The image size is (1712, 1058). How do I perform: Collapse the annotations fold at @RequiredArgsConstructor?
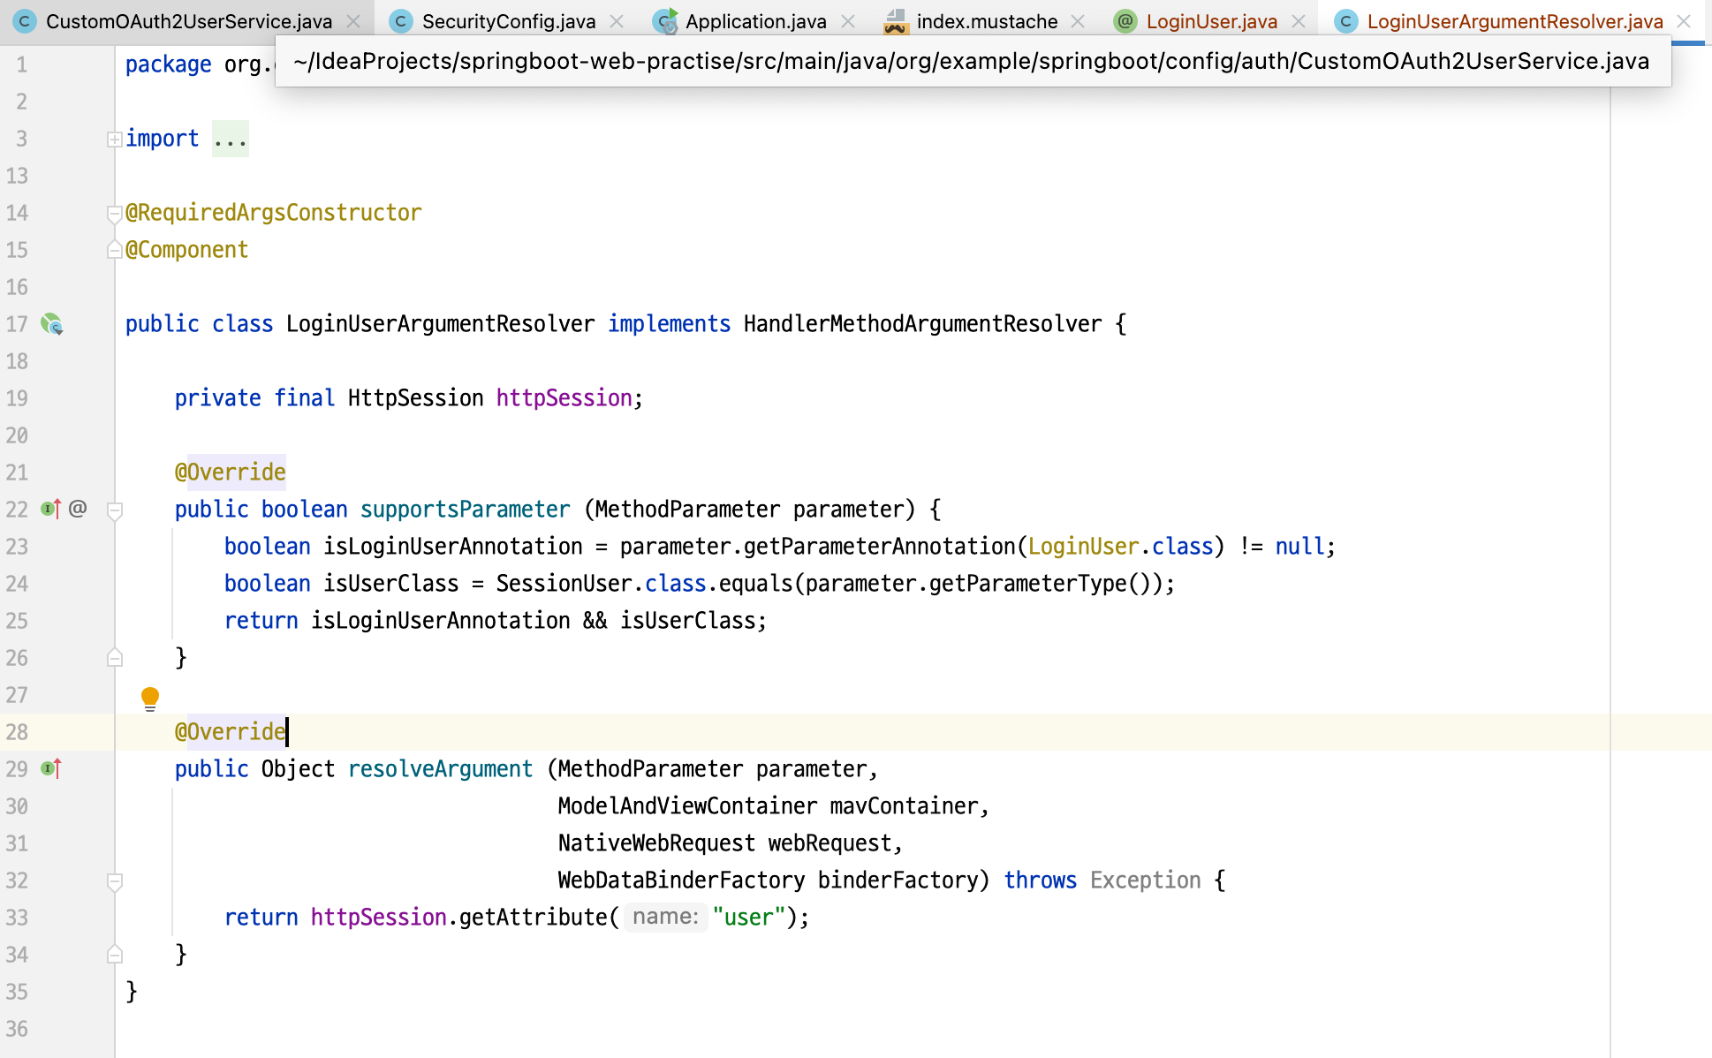tap(114, 214)
